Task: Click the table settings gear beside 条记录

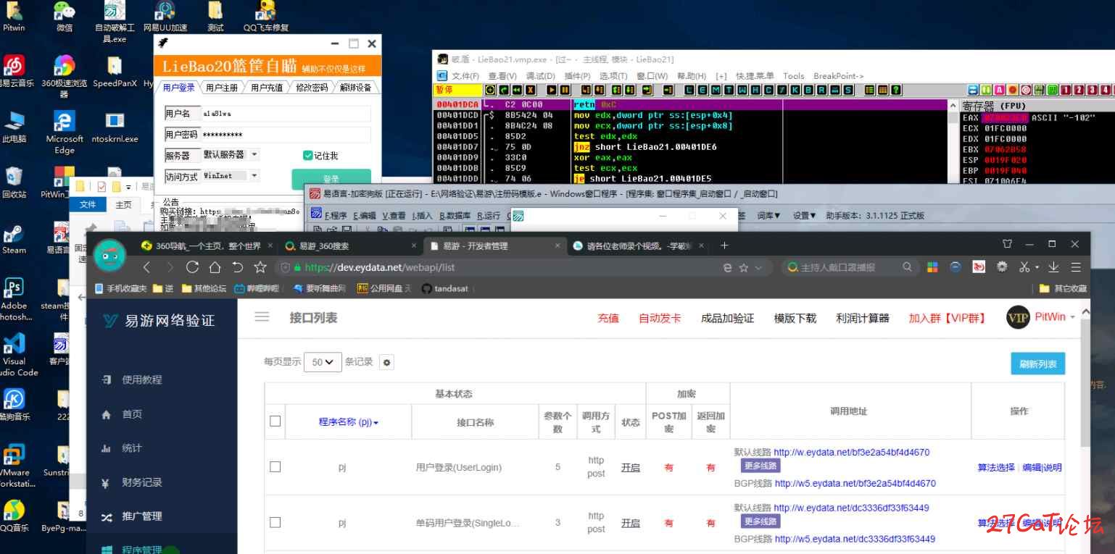Action: coord(387,362)
